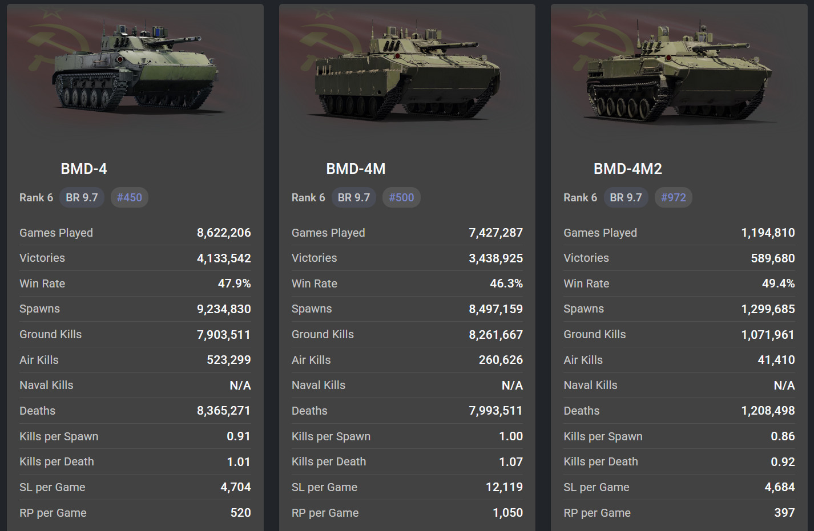Select the BR 9.7 badge on BMD-4M2

(626, 197)
